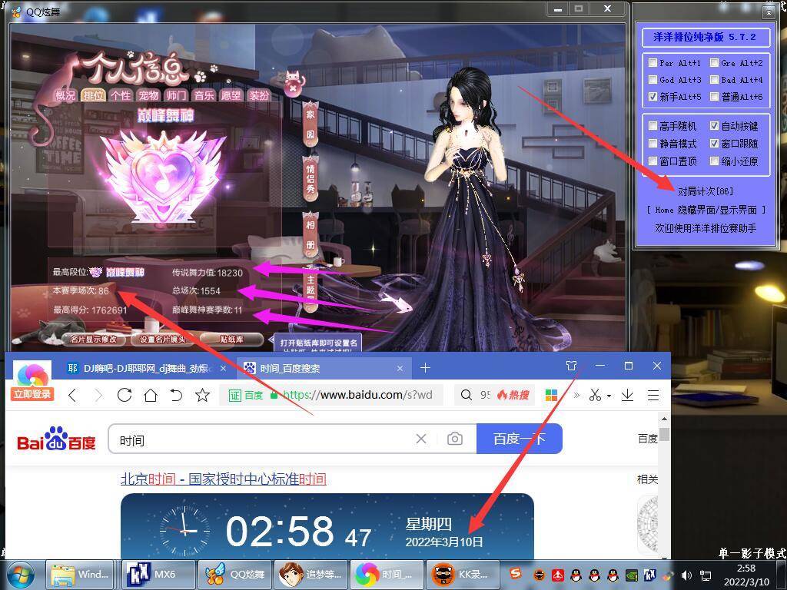Open the 北京时间 国家授时中心 link
Image resolution: width=787 pixels, height=590 pixels.
point(224,479)
